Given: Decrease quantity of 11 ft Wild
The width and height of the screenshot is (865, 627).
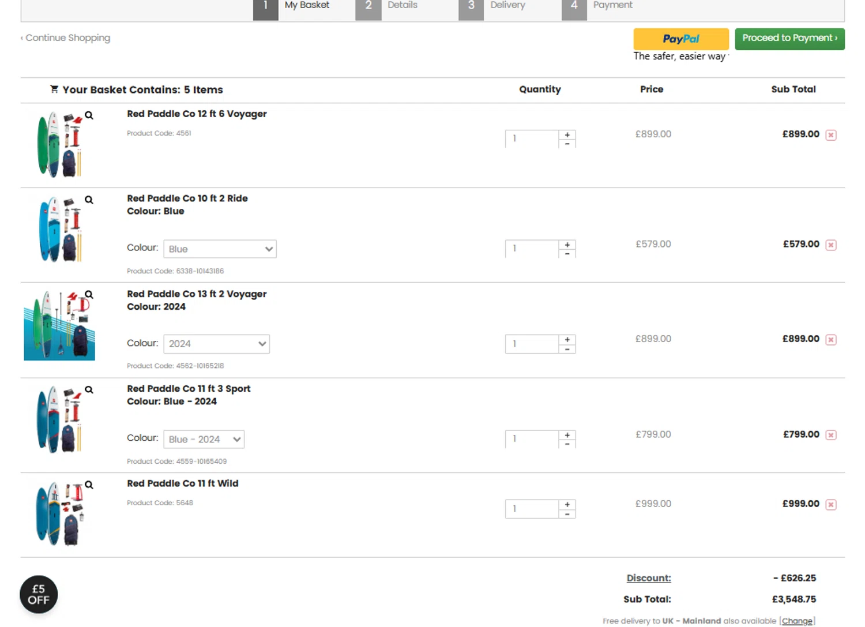Looking at the screenshot, I should point(567,514).
